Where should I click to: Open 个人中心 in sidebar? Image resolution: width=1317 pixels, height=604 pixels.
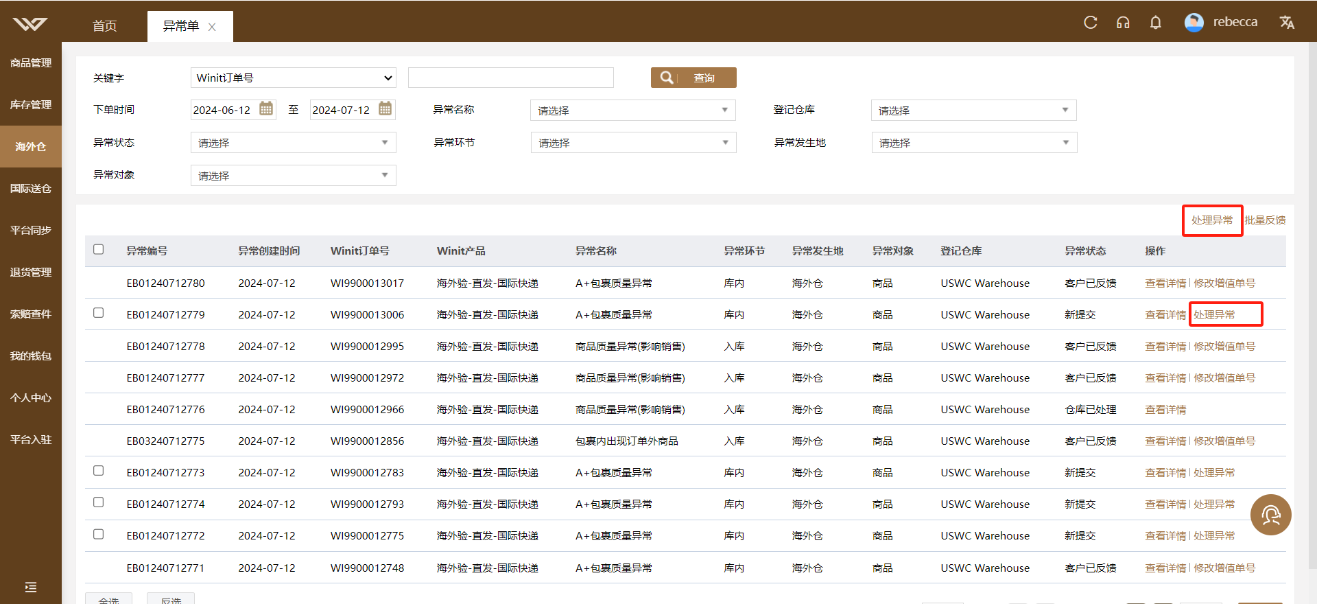[31, 397]
